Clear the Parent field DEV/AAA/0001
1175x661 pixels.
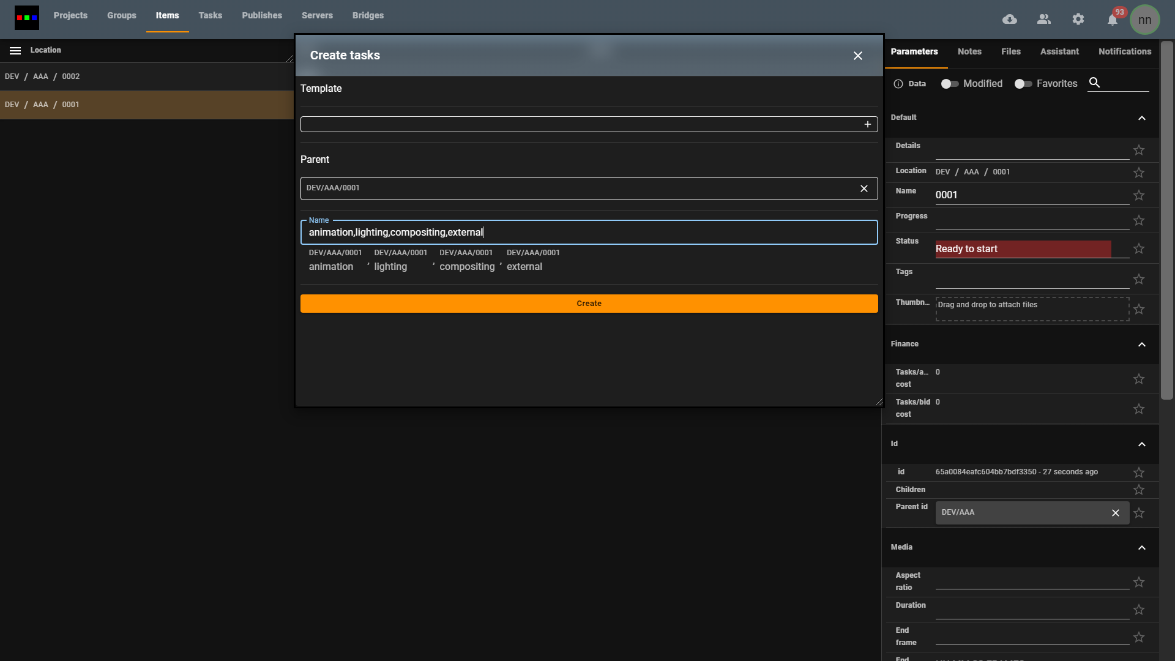(x=864, y=188)
